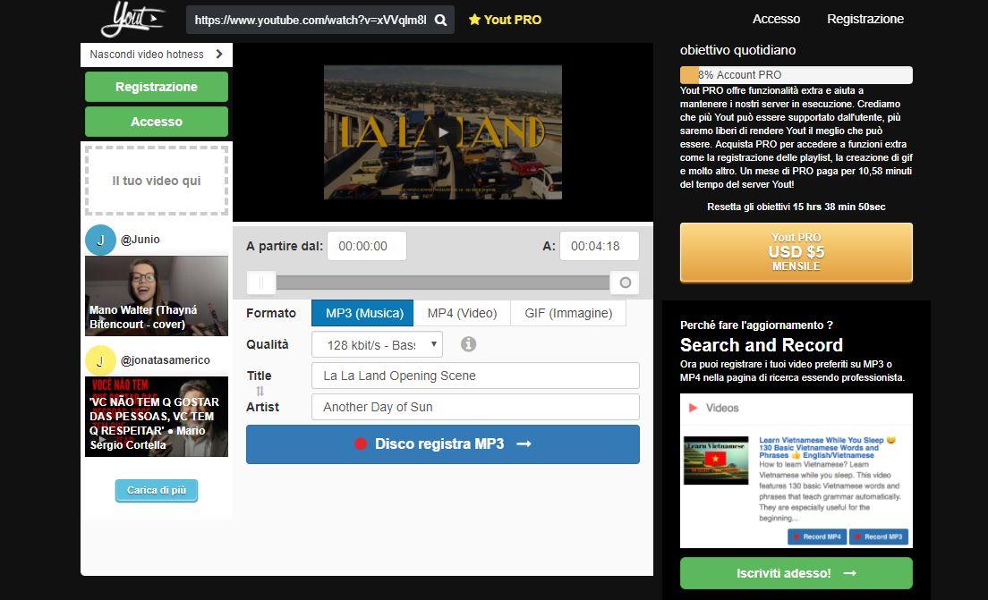988x600 pixels.
Task: Click Learn Vietnamese While You Sleep title
Action: pos(827,448)
